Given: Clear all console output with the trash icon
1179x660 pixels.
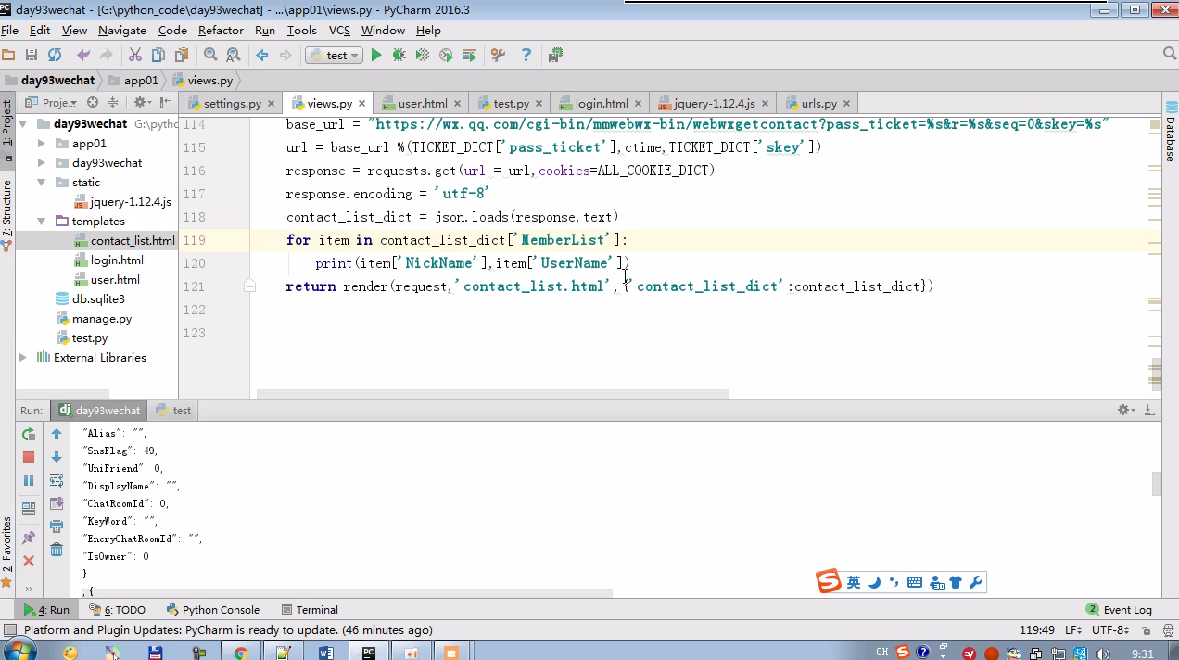Looking at the screenshot, I should (57, 550).
